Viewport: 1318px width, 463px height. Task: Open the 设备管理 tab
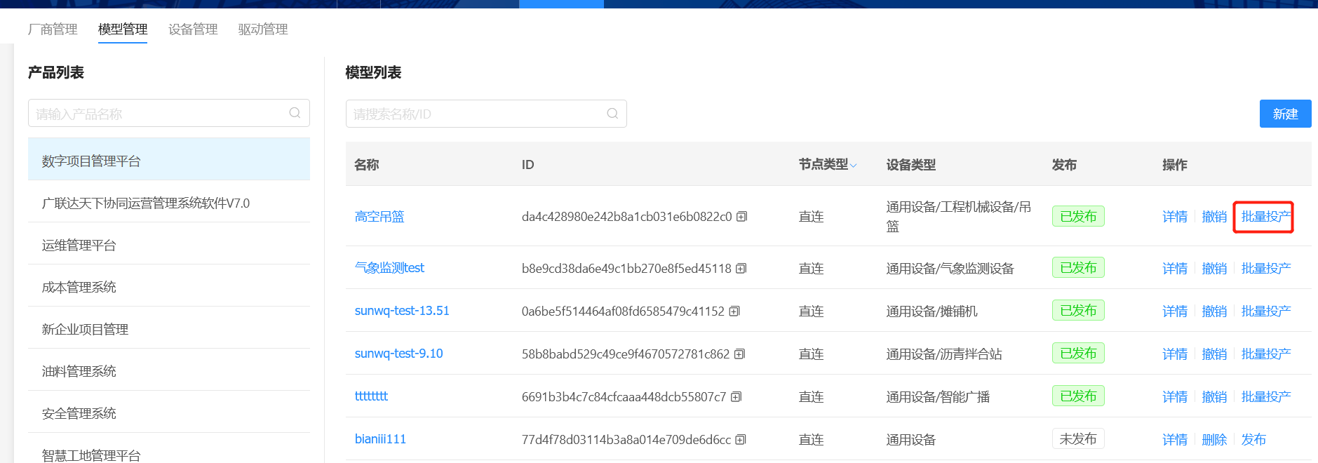[x=193, y=29]
